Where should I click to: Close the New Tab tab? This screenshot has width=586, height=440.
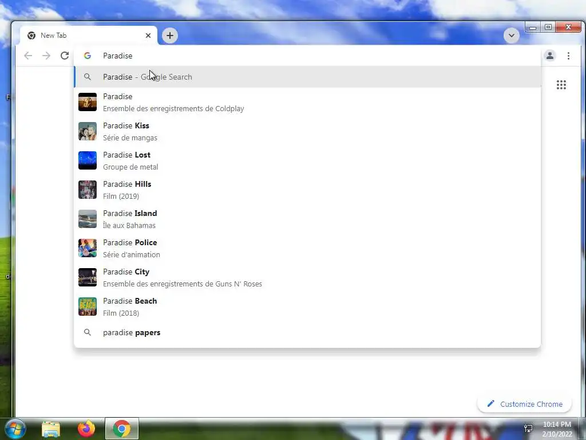tap(148, 36)
